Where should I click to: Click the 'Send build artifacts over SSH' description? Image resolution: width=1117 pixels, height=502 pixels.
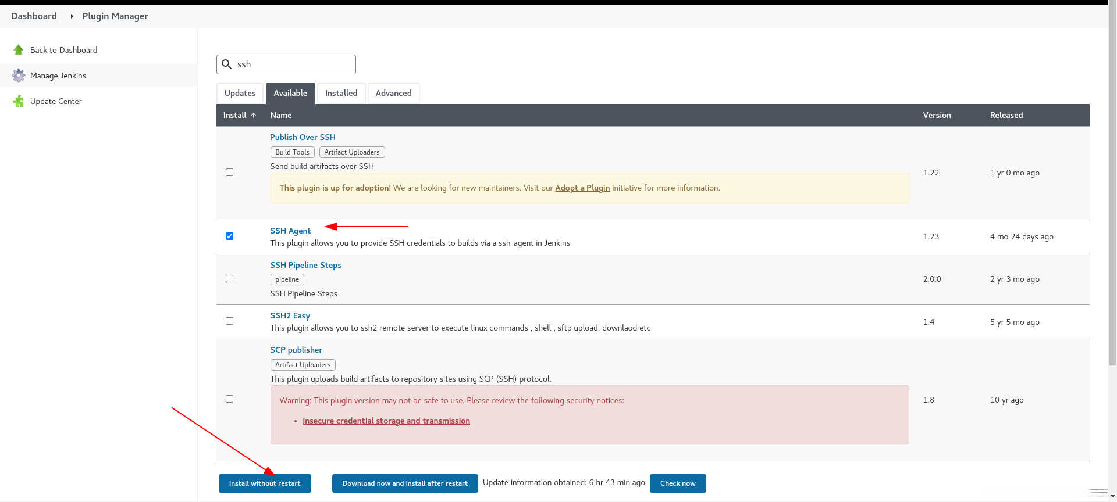pos(322,166)
